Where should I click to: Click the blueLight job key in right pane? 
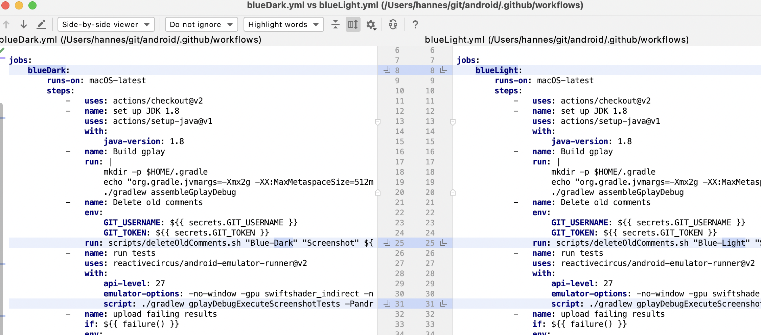point(497,70)
